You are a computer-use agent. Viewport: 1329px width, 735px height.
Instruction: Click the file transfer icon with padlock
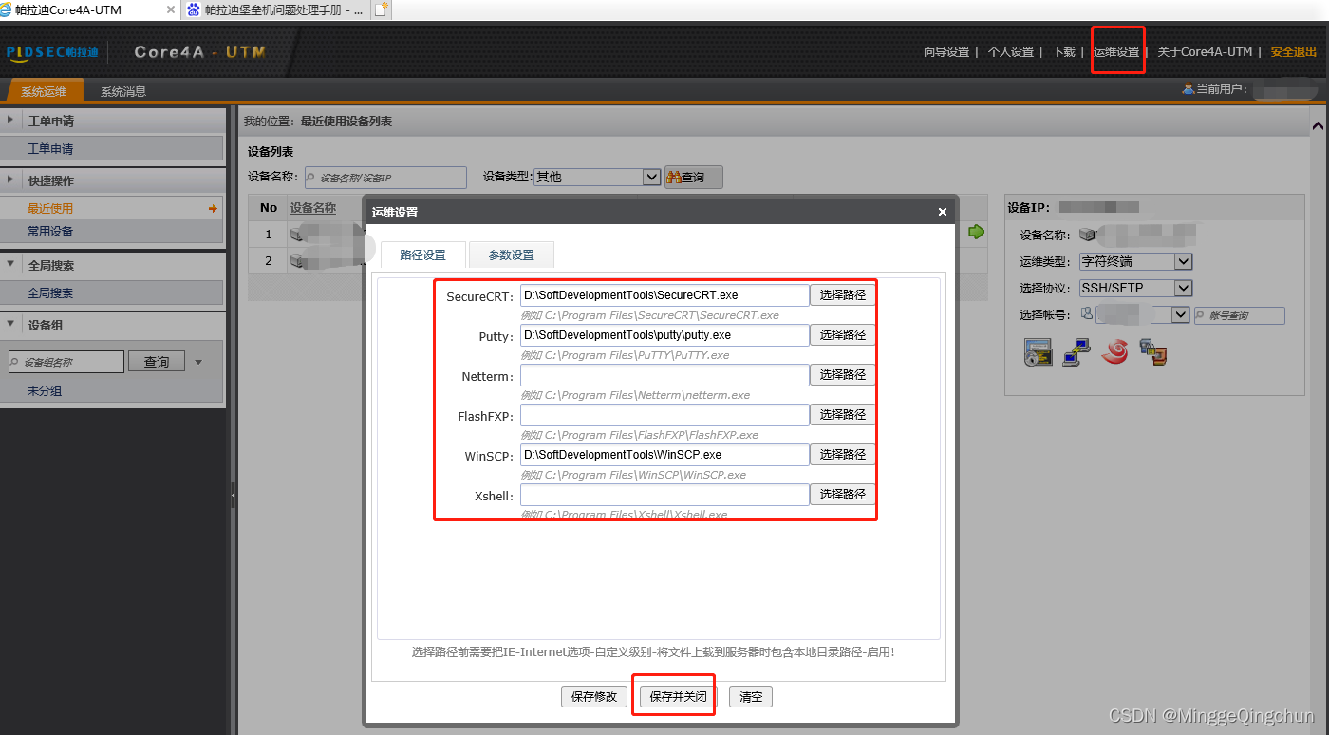click(x=1152, y=352)
